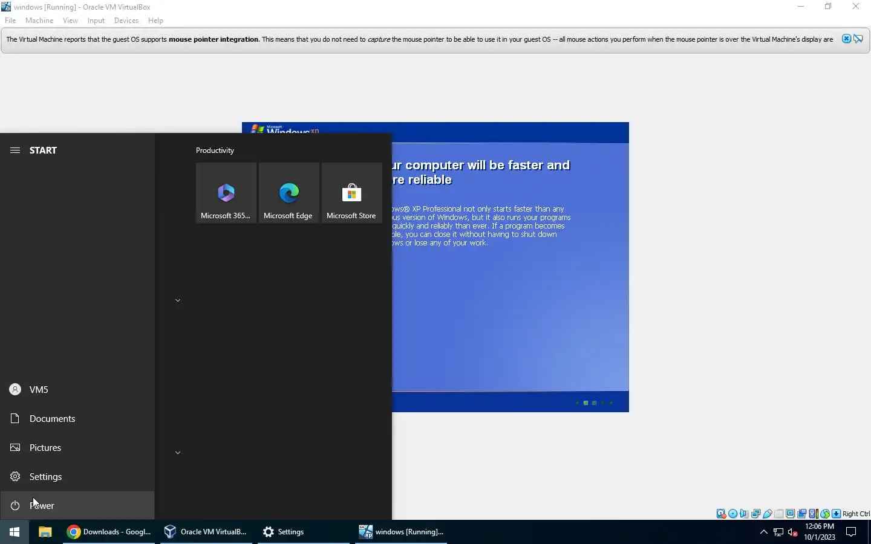This screenshot has height=544, width=871.
Task: Switch to the Settings taskbar window
Action: pos(304,532)
